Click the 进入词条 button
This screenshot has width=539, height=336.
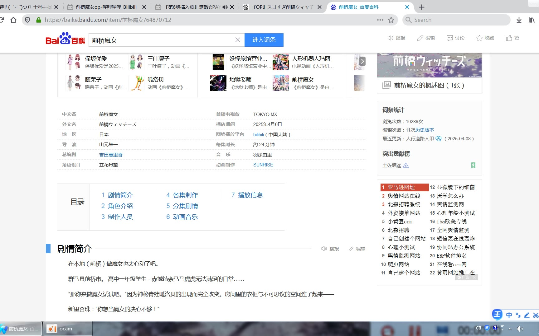coord(264,40)
